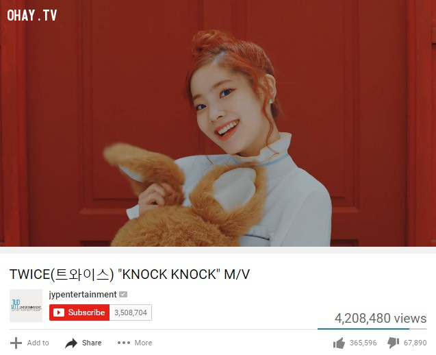Click the Add to label text
This screenshot has width=436, height=355.
click(x=38, y=343)
